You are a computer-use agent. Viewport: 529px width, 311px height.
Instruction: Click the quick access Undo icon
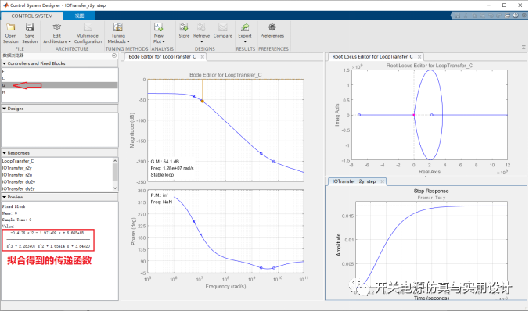491,16
